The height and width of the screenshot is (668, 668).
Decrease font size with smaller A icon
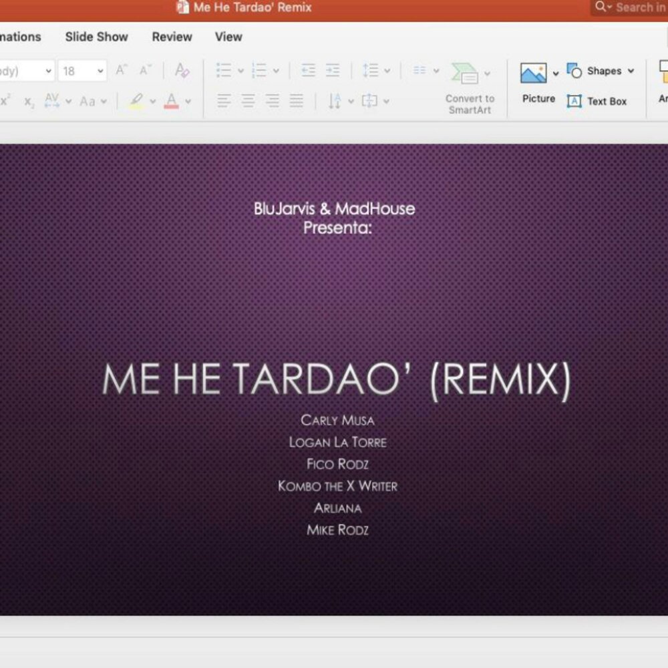click(x=145, y=70)
